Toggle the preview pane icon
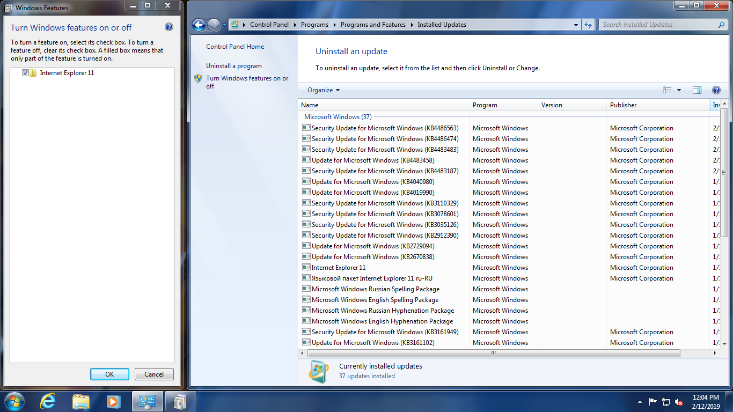The width and height of the screenshot is (733, 412). click(697, 90)
